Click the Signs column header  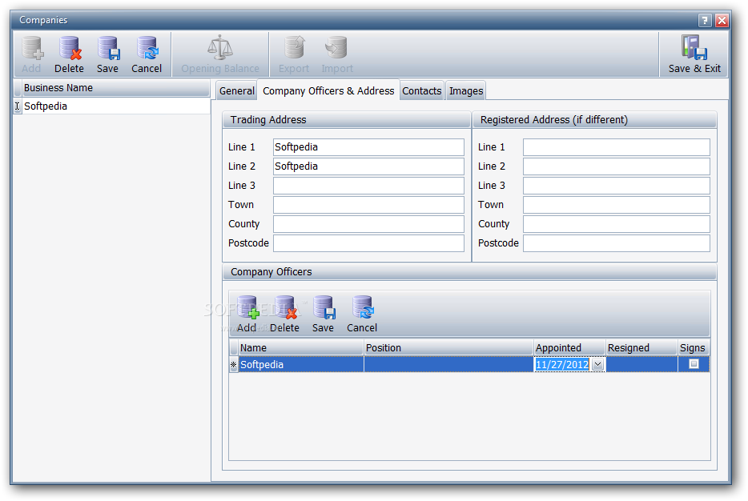694,347
